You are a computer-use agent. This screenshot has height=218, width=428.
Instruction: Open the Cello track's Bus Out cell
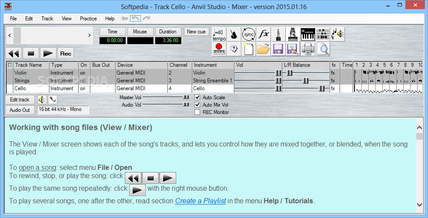pos(103,88)
